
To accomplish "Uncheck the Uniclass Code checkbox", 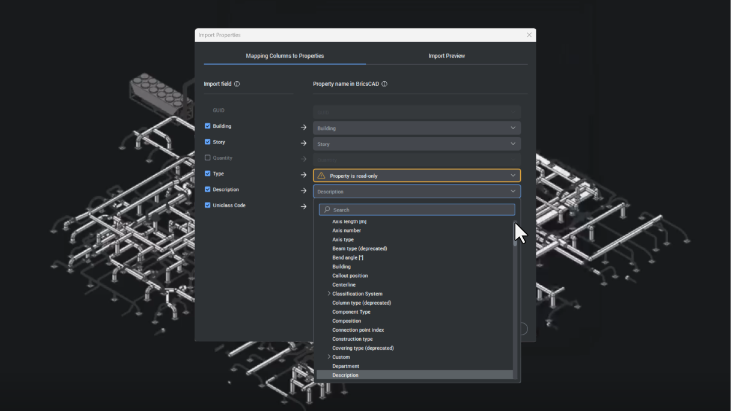I will (x=208, y=205).
